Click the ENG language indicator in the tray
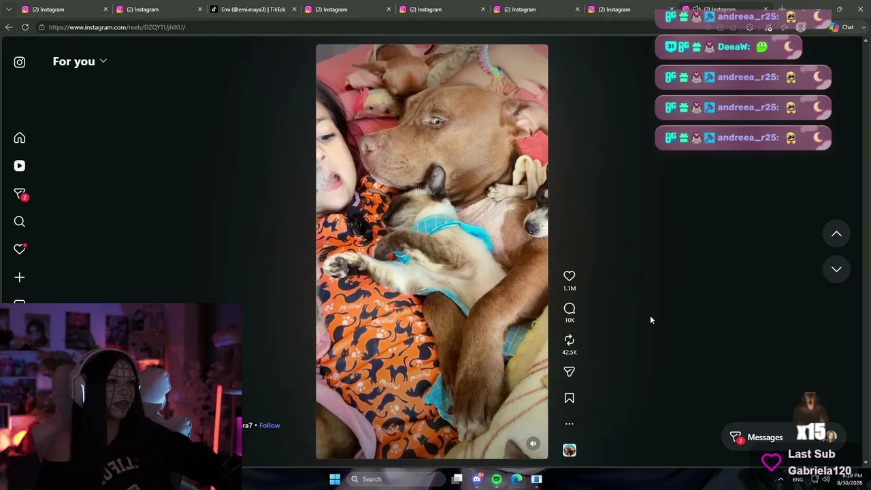The image size is (871, 490). [798, 479]
